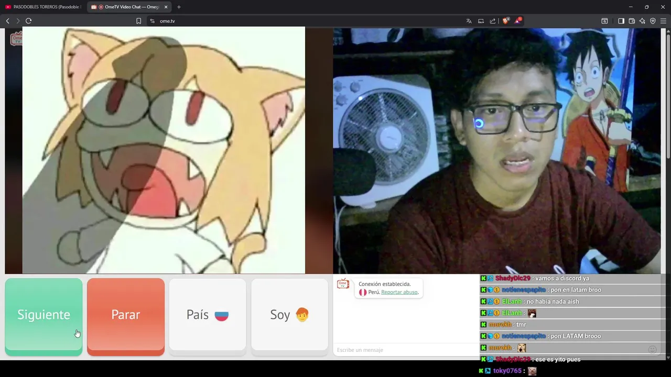Go forward in browser history

(x=18, y=21)
